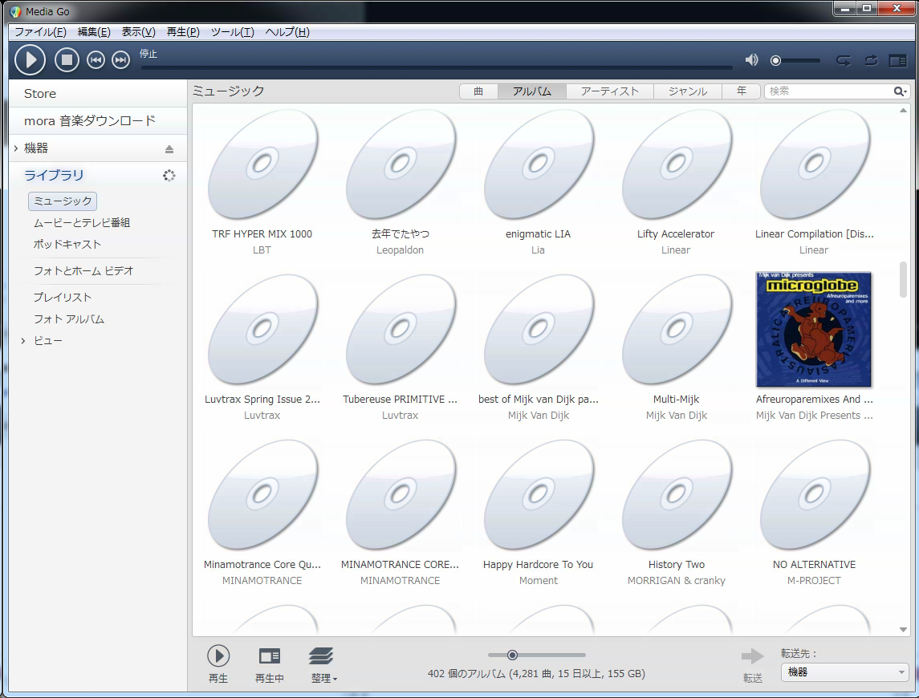Viewport: 919px width, 698px height.
Task: Select the TRF HYPER MIX 1000 album disc
Action: pyautogui.click(x=262, y=164)
